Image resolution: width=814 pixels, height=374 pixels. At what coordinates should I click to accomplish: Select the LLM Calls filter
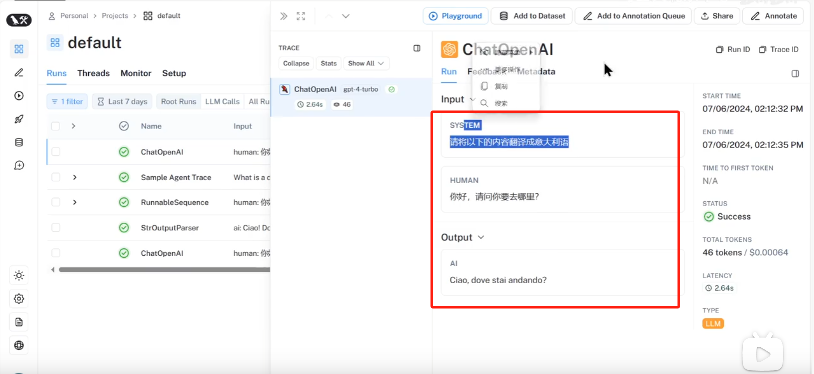[x=222, y=102]
